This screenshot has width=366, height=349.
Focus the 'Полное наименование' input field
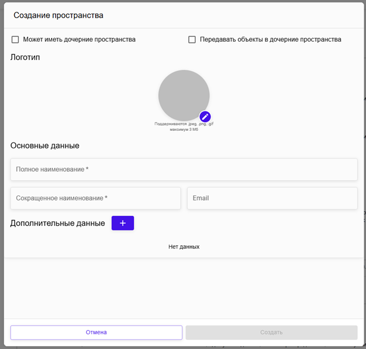point(184,170)
